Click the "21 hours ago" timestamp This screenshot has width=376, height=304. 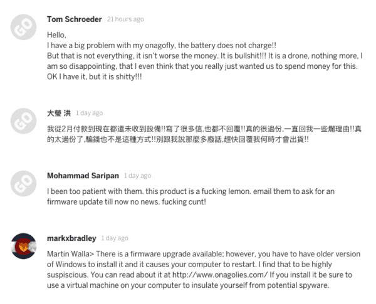coord(125,19)
